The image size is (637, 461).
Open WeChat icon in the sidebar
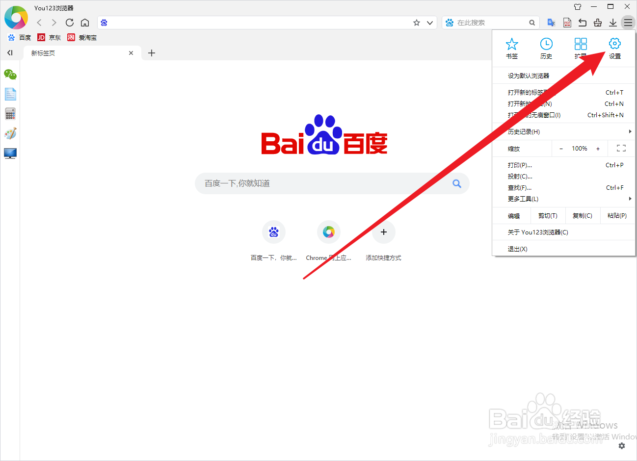click(x=10, y=75)
